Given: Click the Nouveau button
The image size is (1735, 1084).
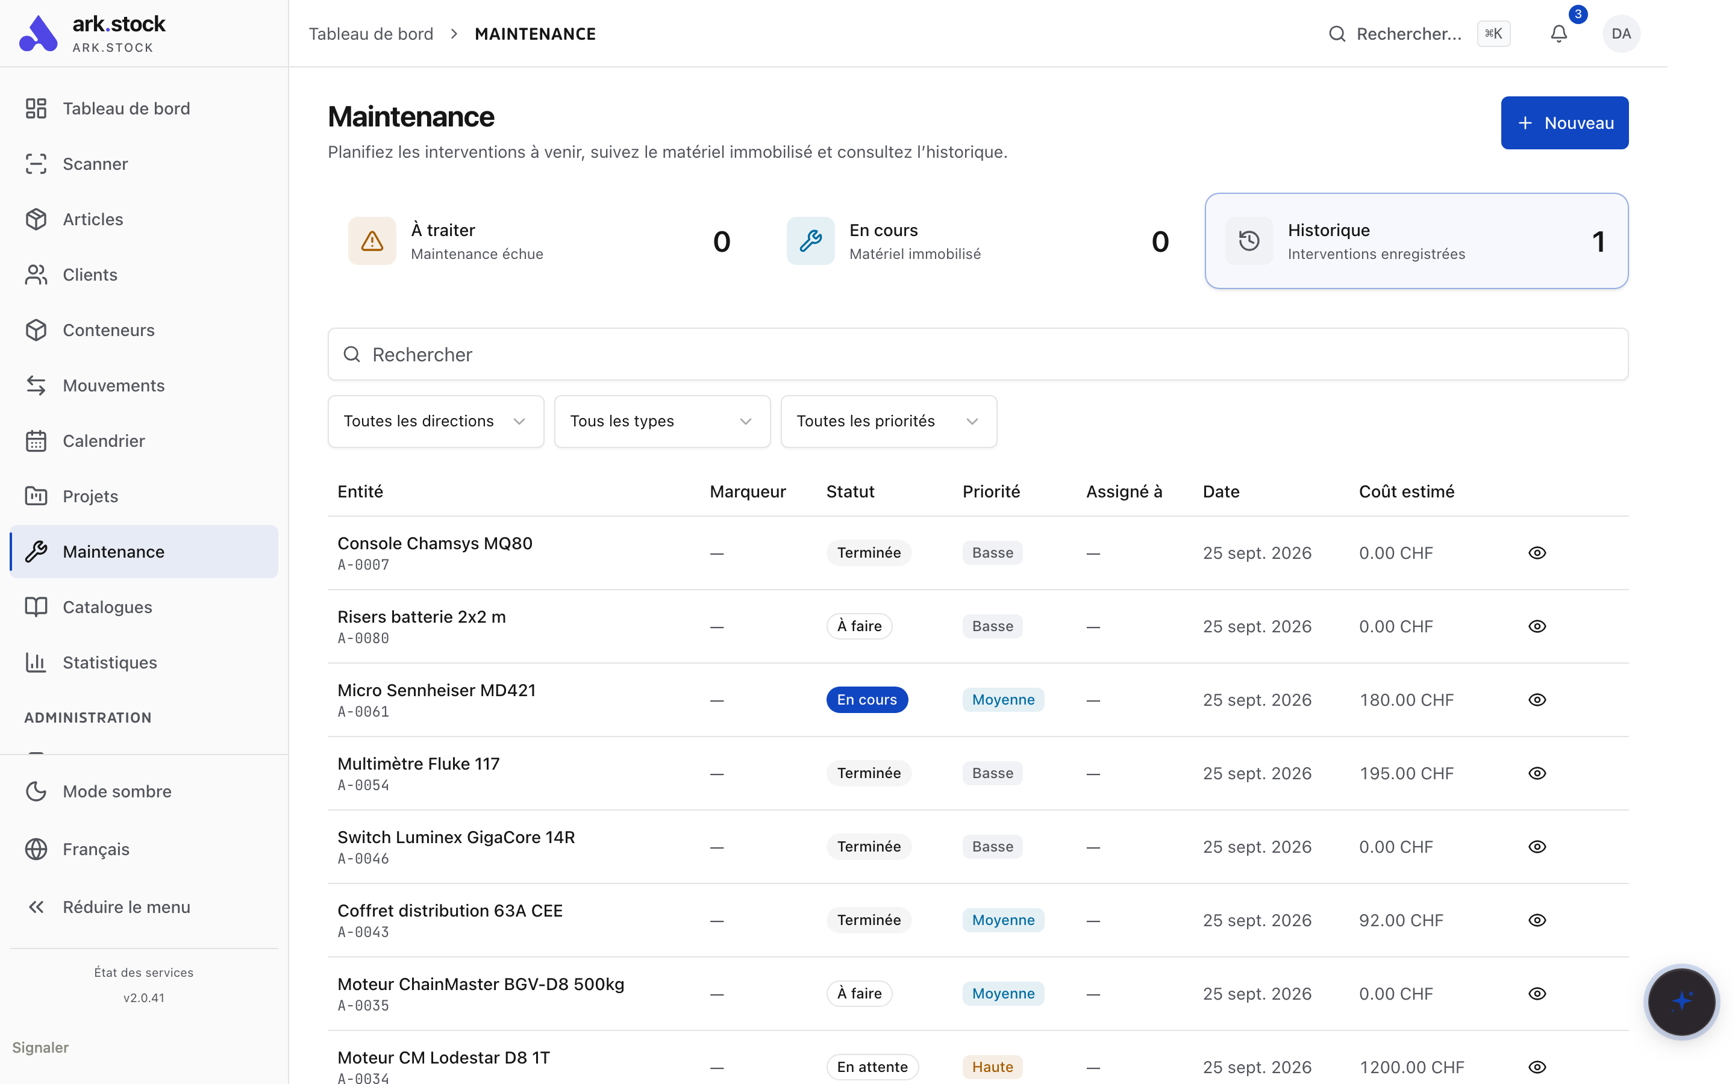Looking at the screenshot, I should (x=1565, y=123).
